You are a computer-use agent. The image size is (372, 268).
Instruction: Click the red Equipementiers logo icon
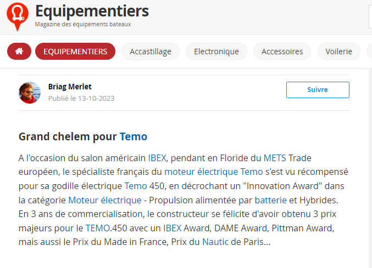pyautogui.click(x=18, y=15)
